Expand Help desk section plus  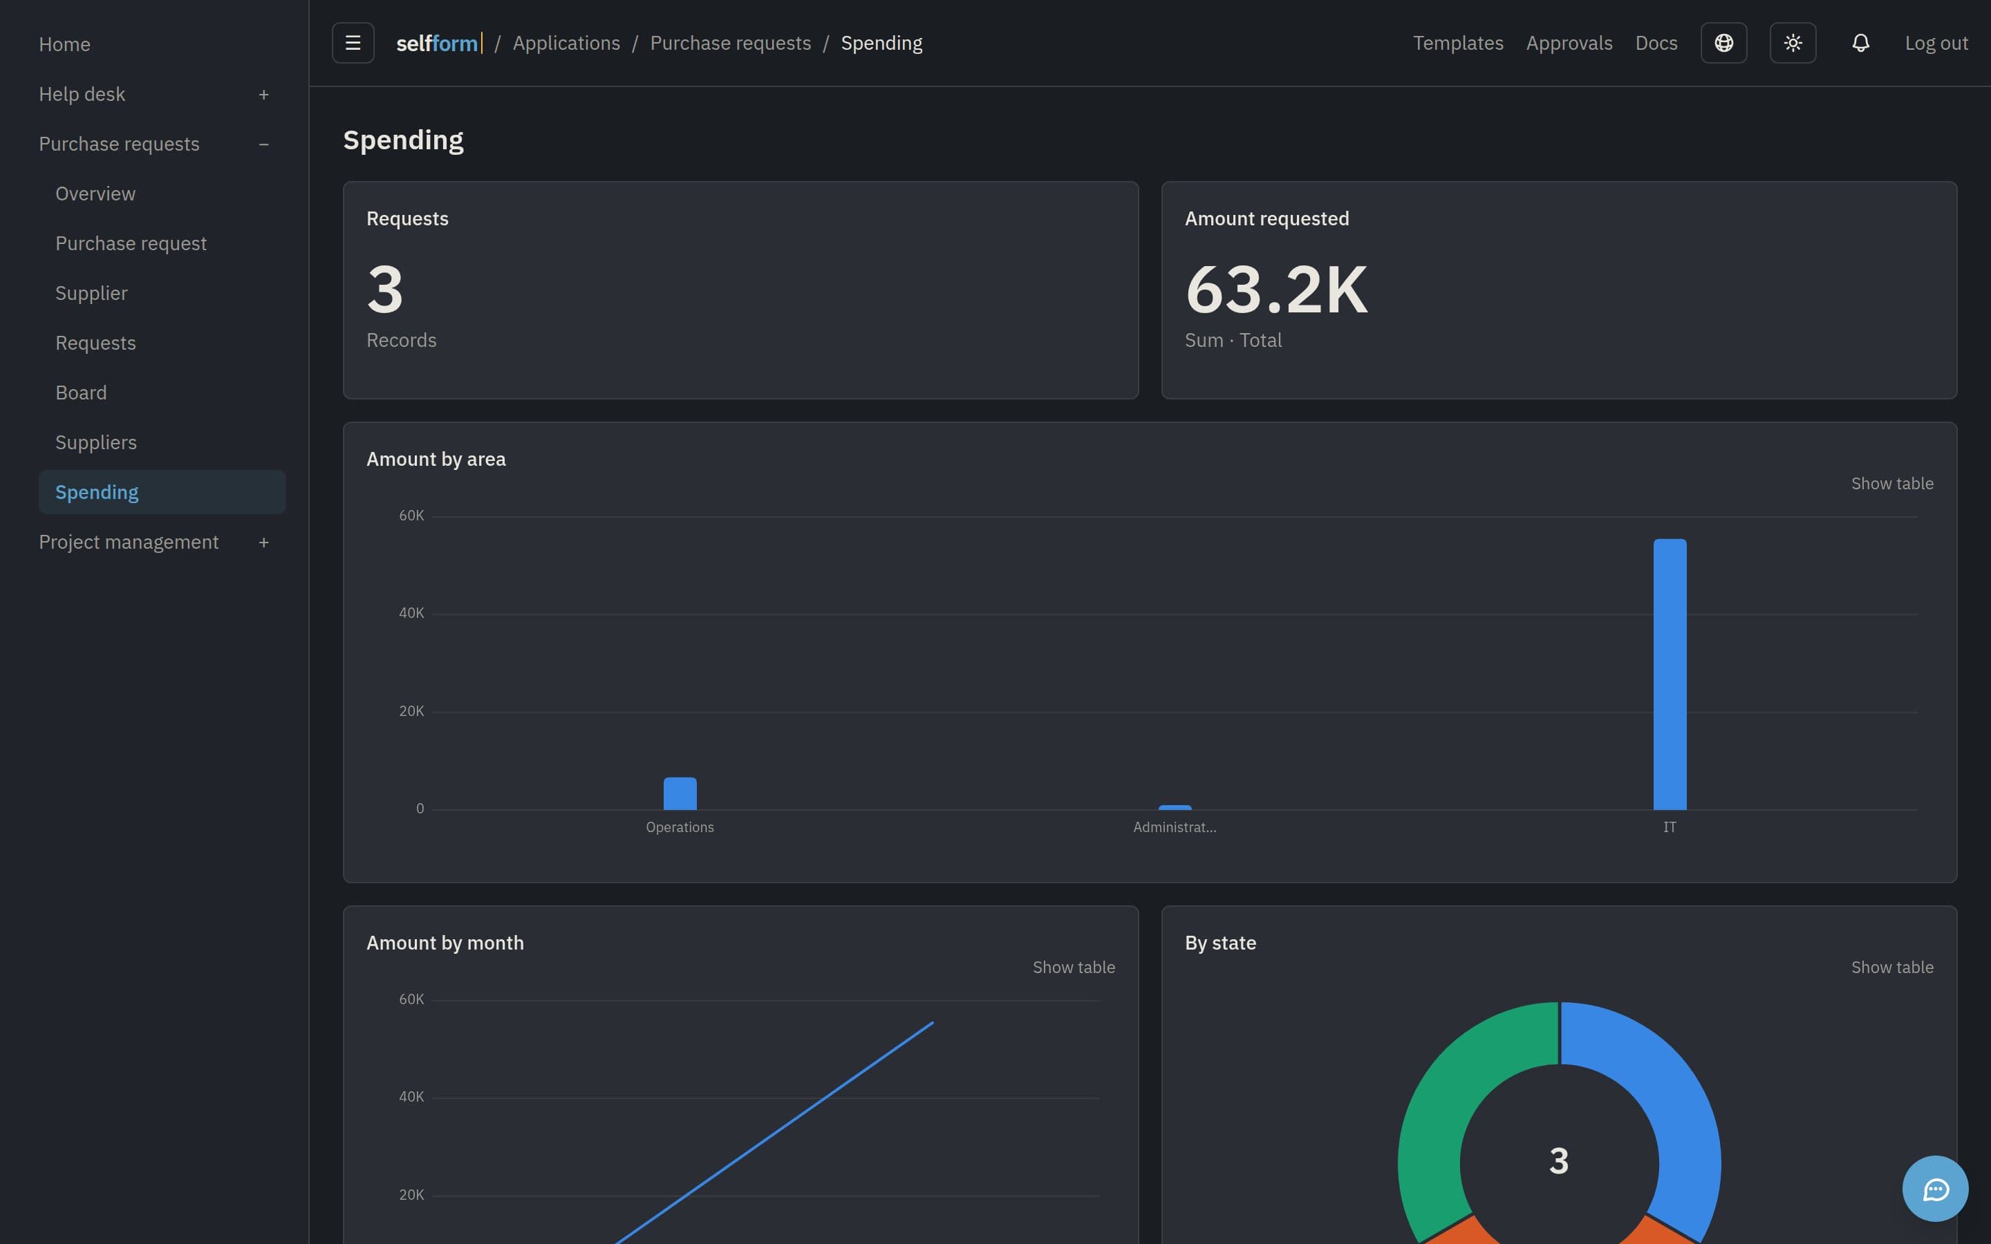(264, 95)
